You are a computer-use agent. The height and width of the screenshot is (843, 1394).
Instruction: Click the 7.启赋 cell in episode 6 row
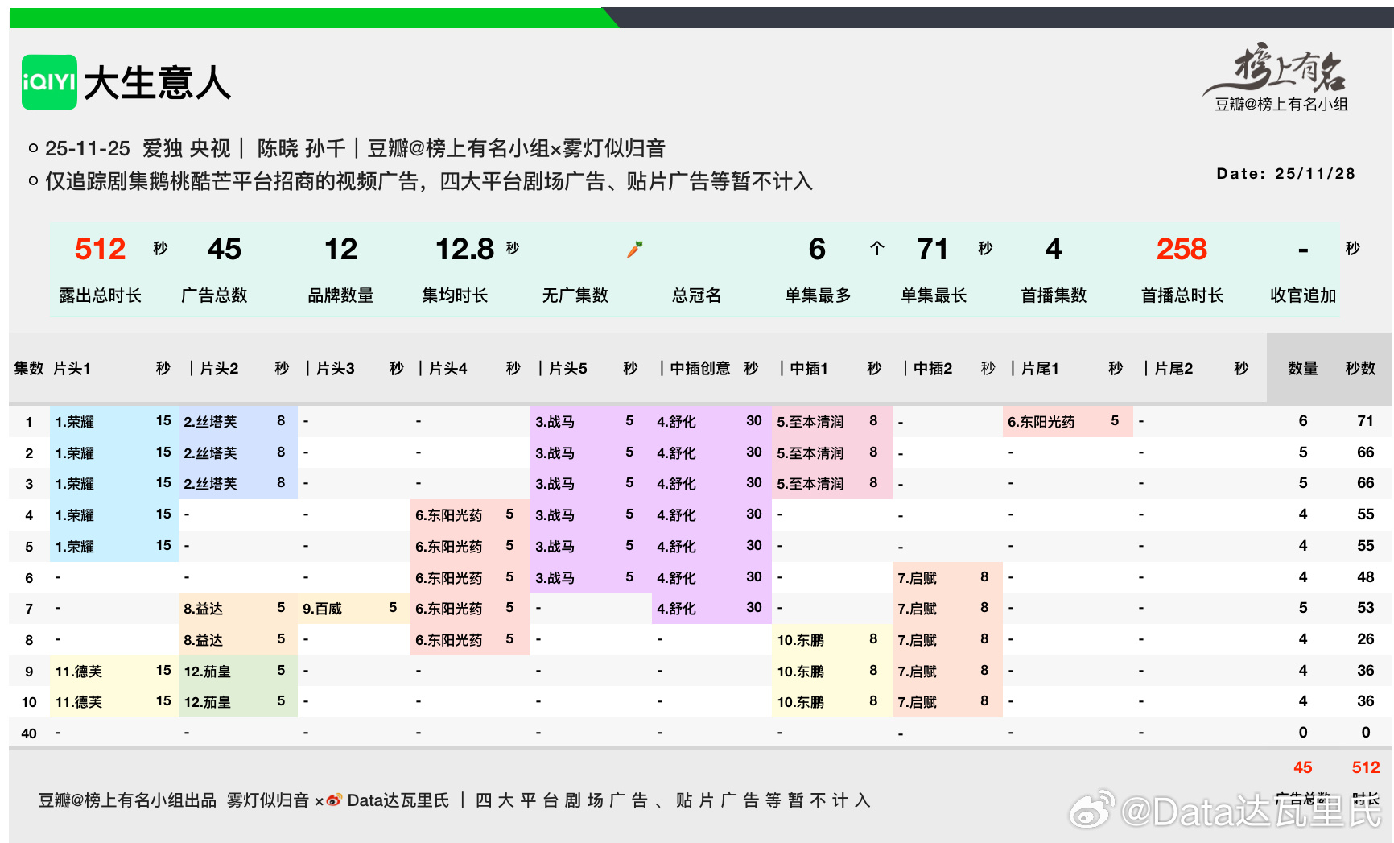[x=947, y=577]
